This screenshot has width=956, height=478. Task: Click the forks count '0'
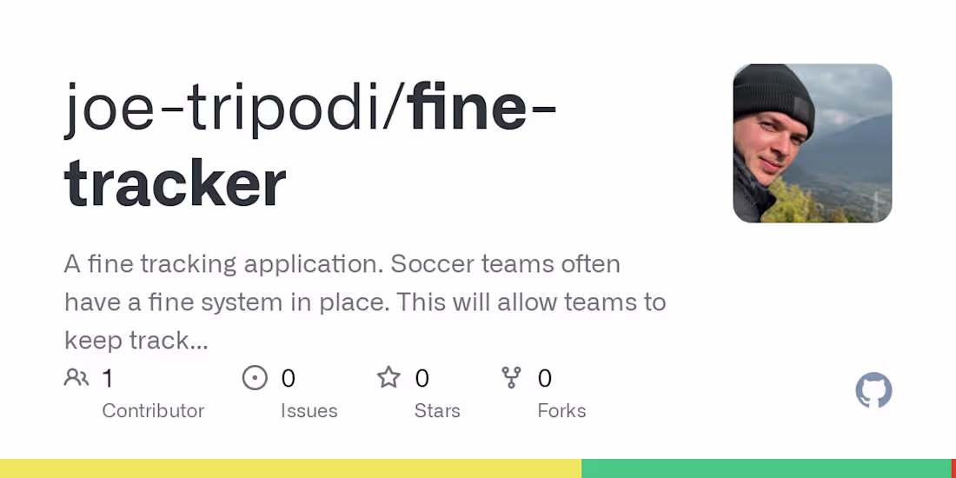pos(545,378)
